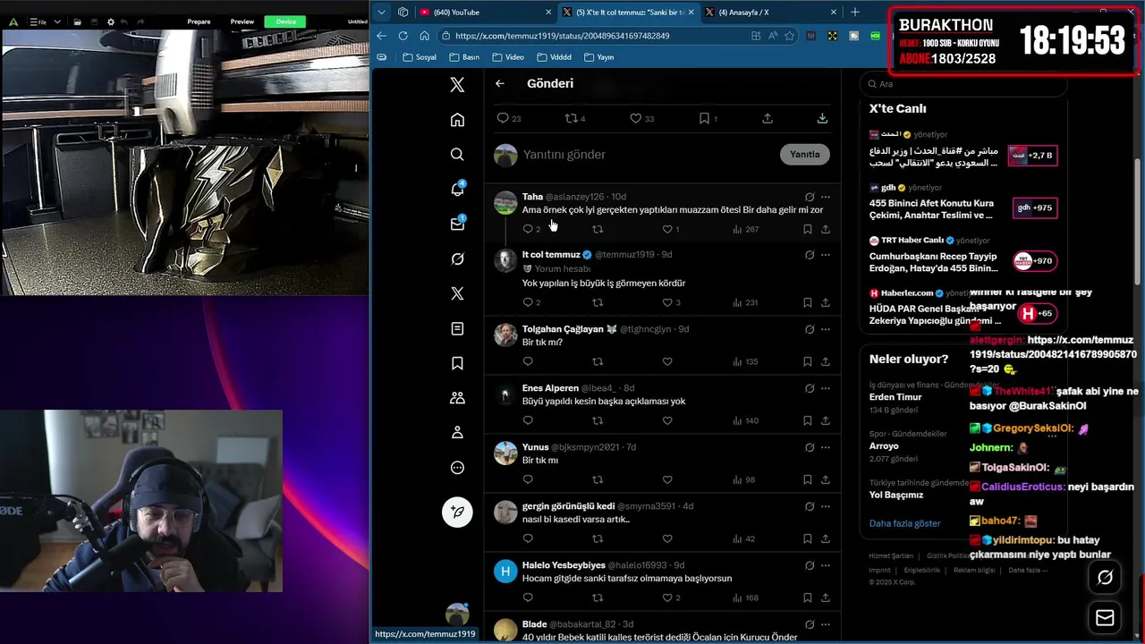1145x644 pixels.
Task: Open browser tab search dropdown arrow
Action: [382, 13]
